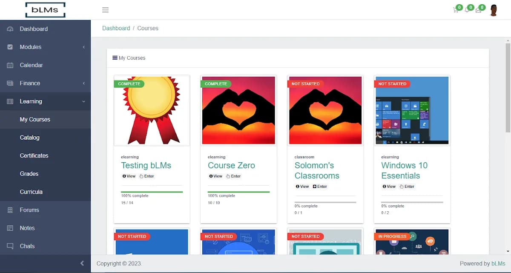Click the Course Zero progress bar

click(x=239, y=192)
